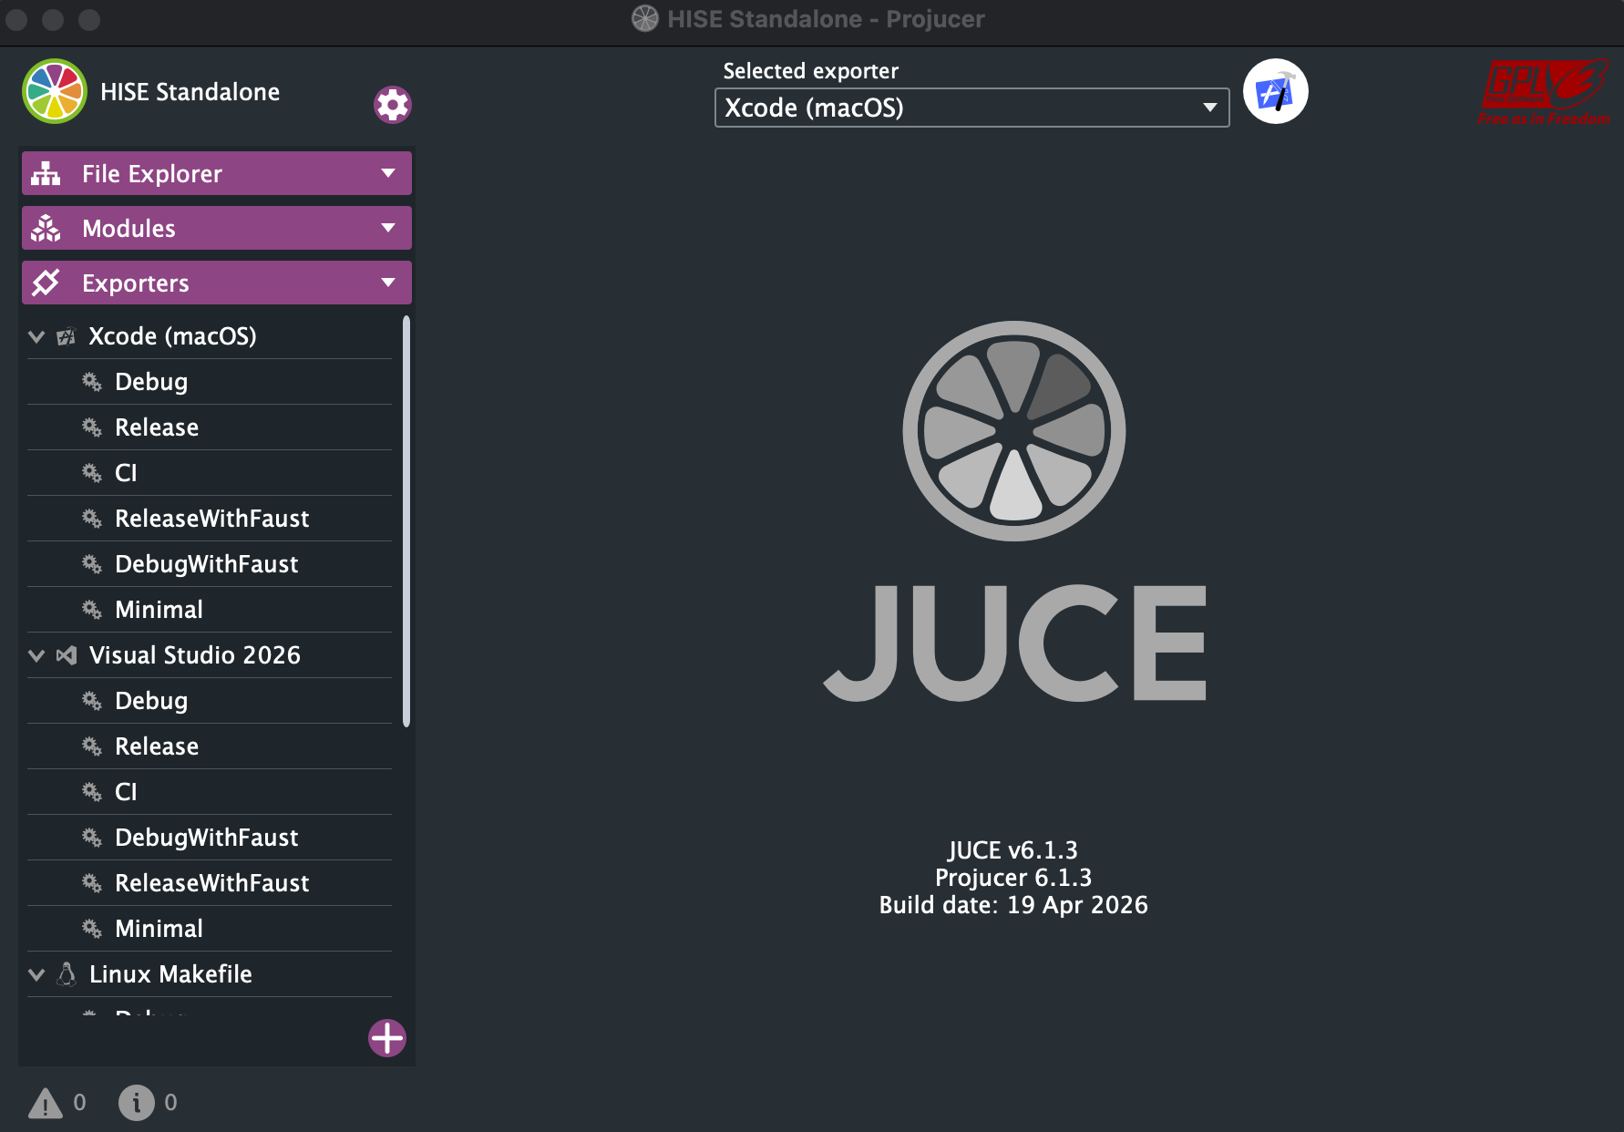
Task: Click the Xcode exporter icon in tree
Action: click(66, 336)
